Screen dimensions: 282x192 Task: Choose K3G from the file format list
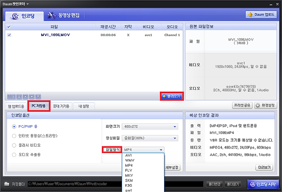(143, 185)
